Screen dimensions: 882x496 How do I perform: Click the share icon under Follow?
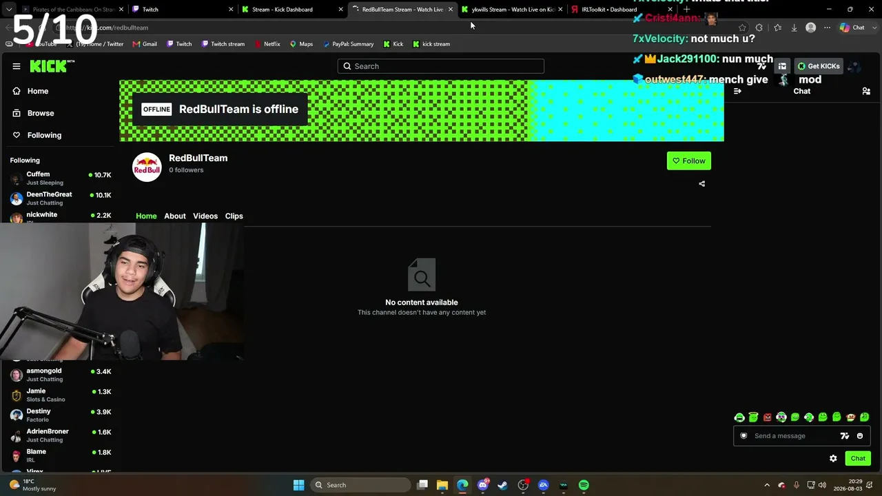(x=702, y=184)
